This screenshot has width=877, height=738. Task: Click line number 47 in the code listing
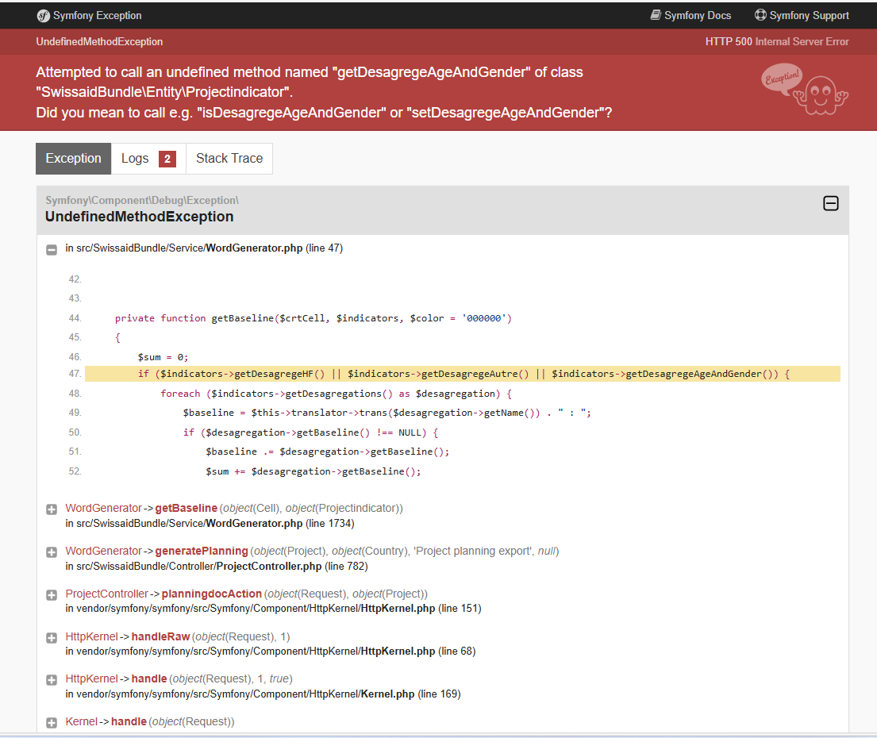pyautogui.click(x=75, y=374)
